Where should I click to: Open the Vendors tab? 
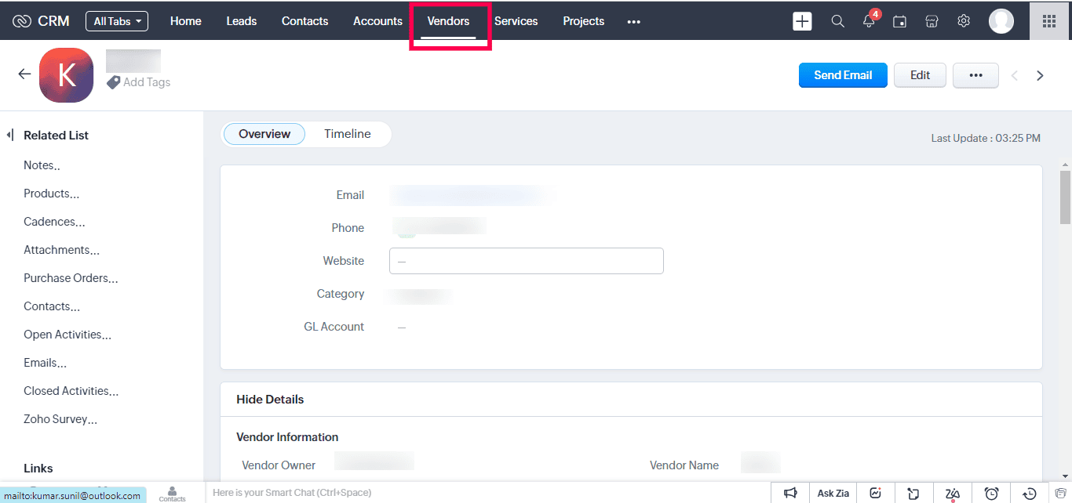click(x=448, y=21)
